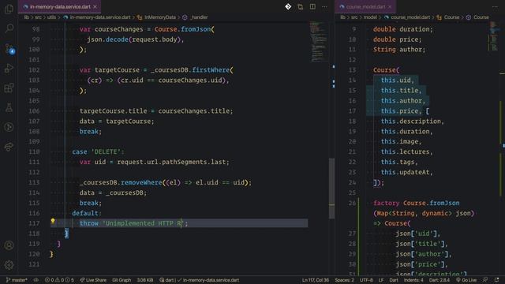Click 'fromJson' on line 98
The image size is (505, 284).
(196, 29)
